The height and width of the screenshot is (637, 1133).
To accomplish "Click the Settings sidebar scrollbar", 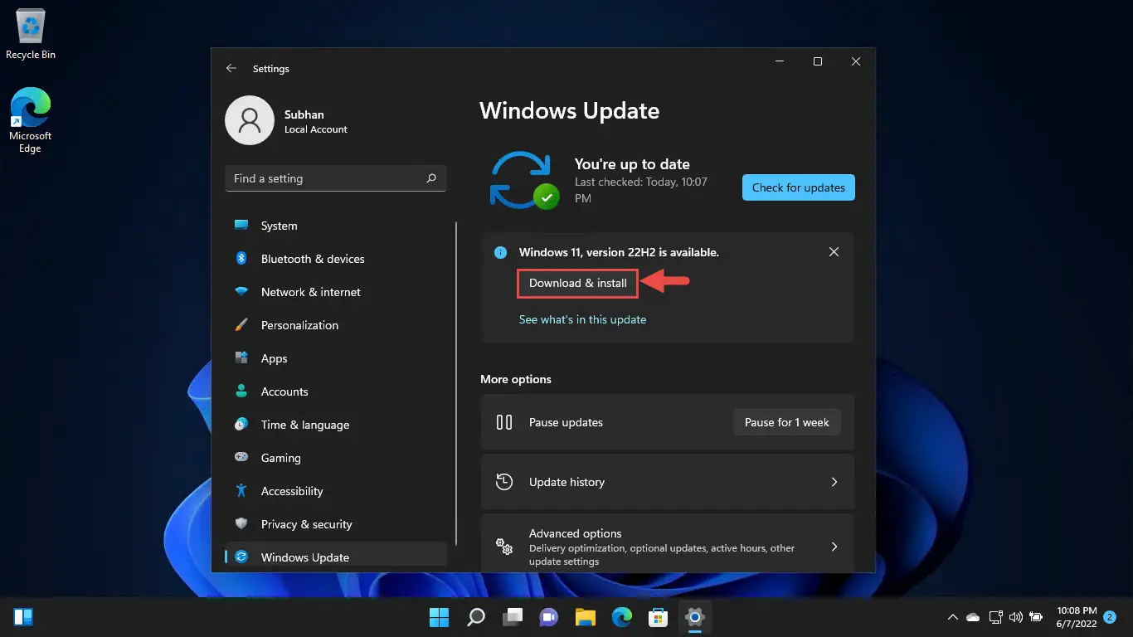I will 456,383.
